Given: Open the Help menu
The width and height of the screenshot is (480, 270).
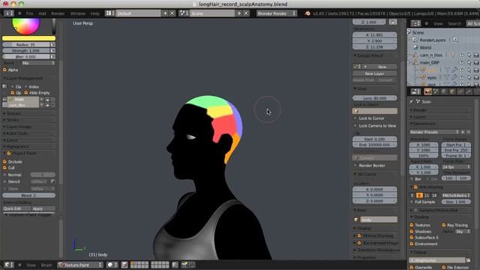Looking at the screenshot, I should tap(95, 13).
